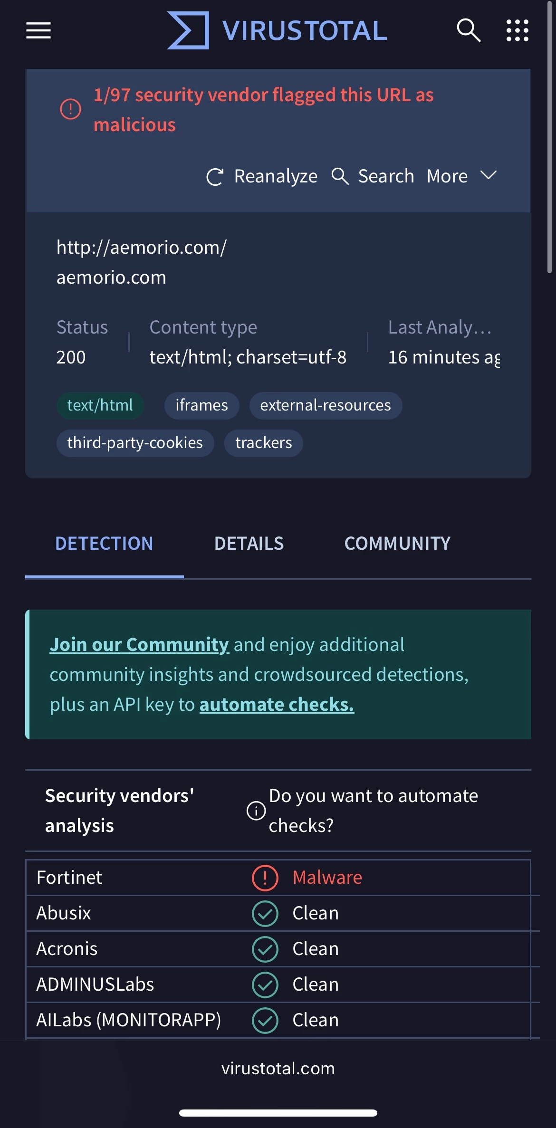Click the green check icon for Acronis
This screenshot has width=556, height=1128.
point(265,949)
